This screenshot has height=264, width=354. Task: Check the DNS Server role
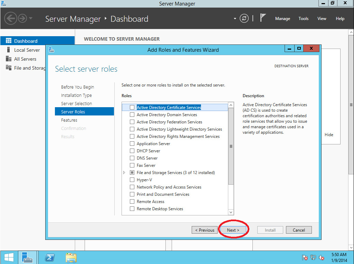(132, 158)
